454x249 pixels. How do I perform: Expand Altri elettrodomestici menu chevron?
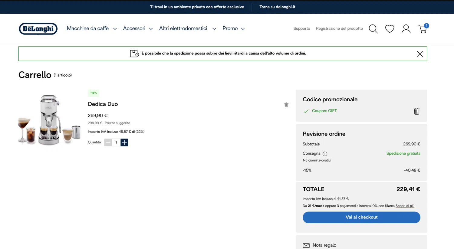[214, 29]
